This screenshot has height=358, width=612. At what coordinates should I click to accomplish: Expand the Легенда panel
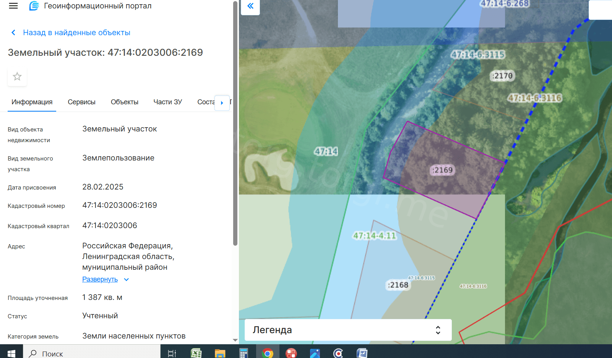pyautogui.click(x=348, y=330)
